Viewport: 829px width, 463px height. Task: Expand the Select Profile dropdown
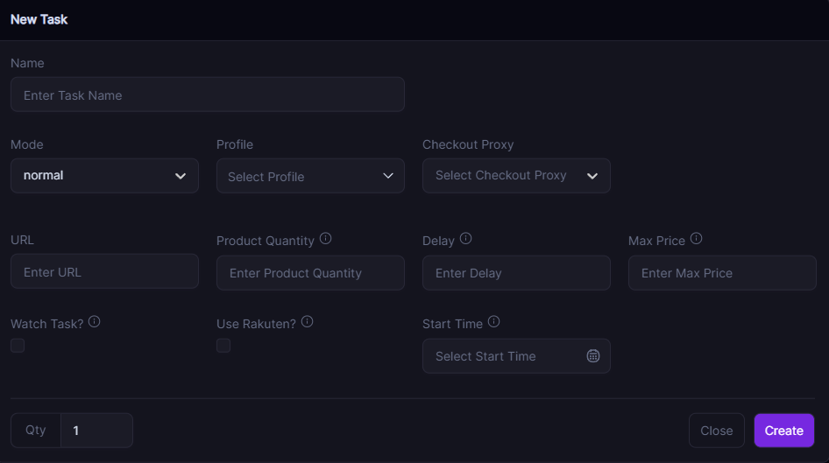(x=310, y=176)
